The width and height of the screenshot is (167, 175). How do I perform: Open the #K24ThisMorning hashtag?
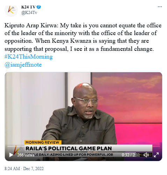[29, 57]
